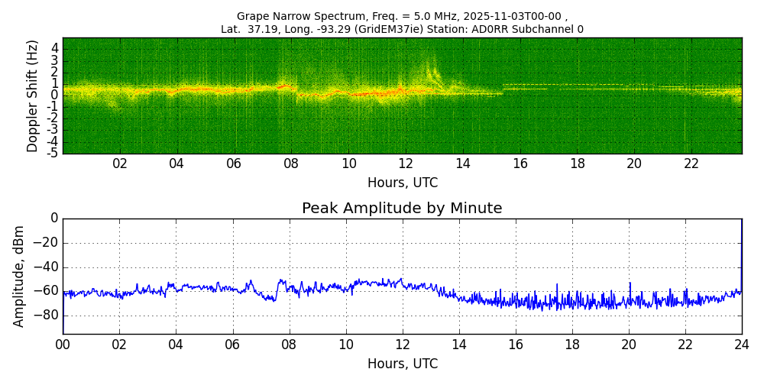Click the 4 Hz Doppler shift tick label
Viewport: 764px width, 382px height.
click(54, 48)
